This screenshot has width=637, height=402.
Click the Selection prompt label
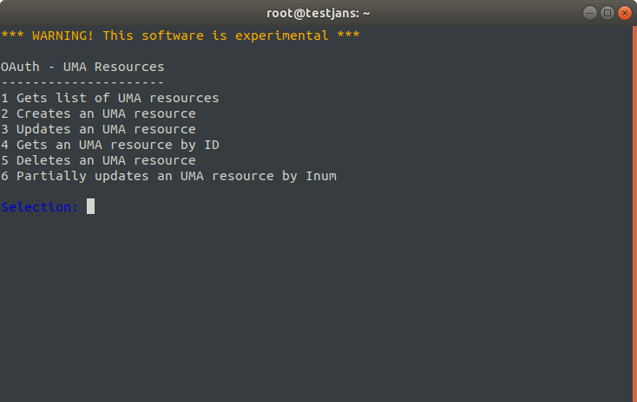pyautogui.click(x=39, y=207)
